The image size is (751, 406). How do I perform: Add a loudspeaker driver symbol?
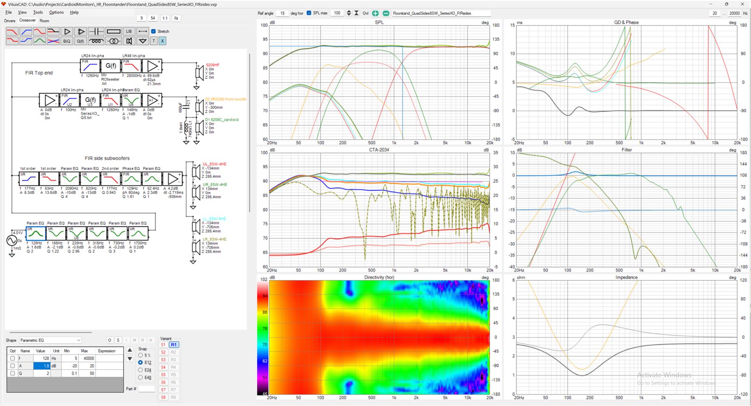coord(129,41)
